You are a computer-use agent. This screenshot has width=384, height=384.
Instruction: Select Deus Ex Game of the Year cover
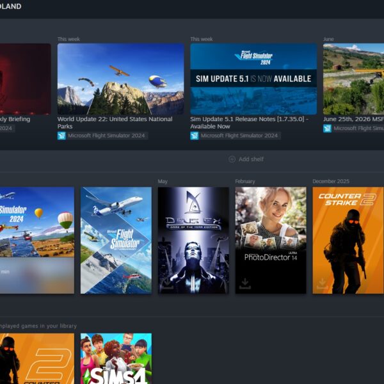tap(193, 240)
